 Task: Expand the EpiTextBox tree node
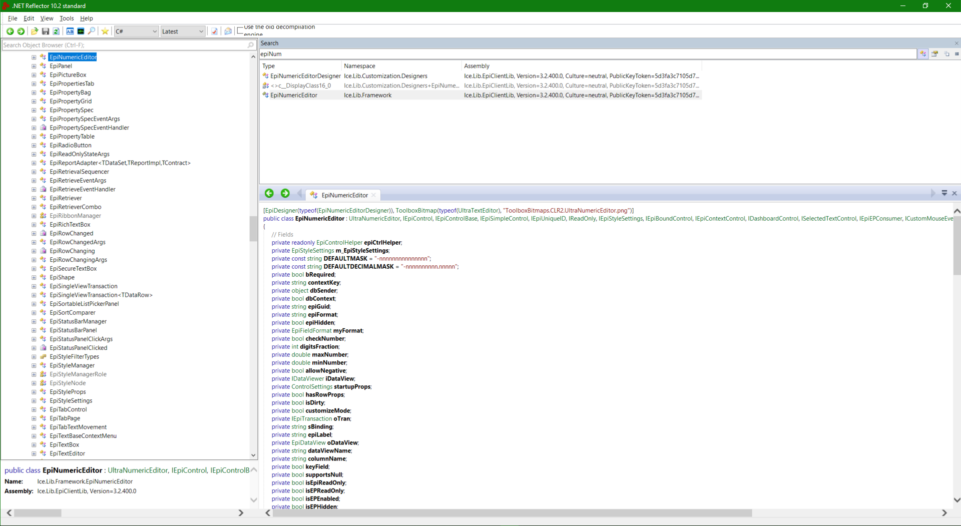[34, 445]
